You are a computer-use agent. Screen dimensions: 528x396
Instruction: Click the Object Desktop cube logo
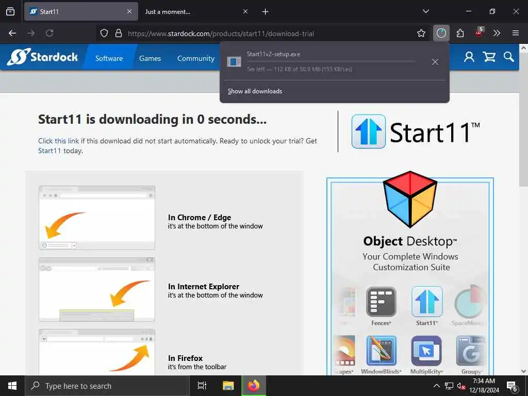(x=410, y=199)
